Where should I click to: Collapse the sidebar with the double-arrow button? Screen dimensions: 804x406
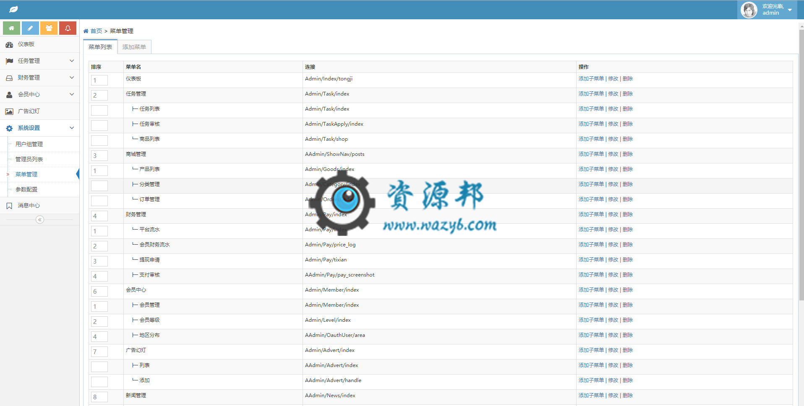click(x=40, y=220)
